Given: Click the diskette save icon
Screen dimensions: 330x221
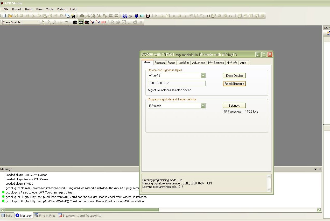Looking at the screenshot, I should (16, 16).
